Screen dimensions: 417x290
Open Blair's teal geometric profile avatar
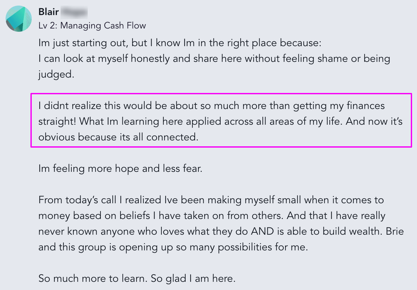[19, 19]
